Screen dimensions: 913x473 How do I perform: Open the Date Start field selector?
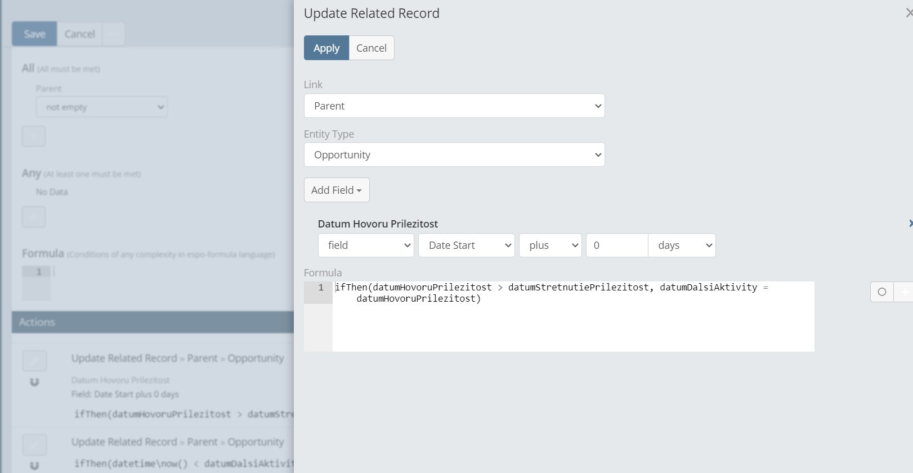pos(466,245)
